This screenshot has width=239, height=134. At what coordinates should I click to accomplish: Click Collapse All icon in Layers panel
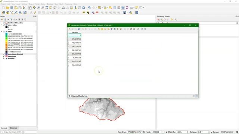click(22, 20)
